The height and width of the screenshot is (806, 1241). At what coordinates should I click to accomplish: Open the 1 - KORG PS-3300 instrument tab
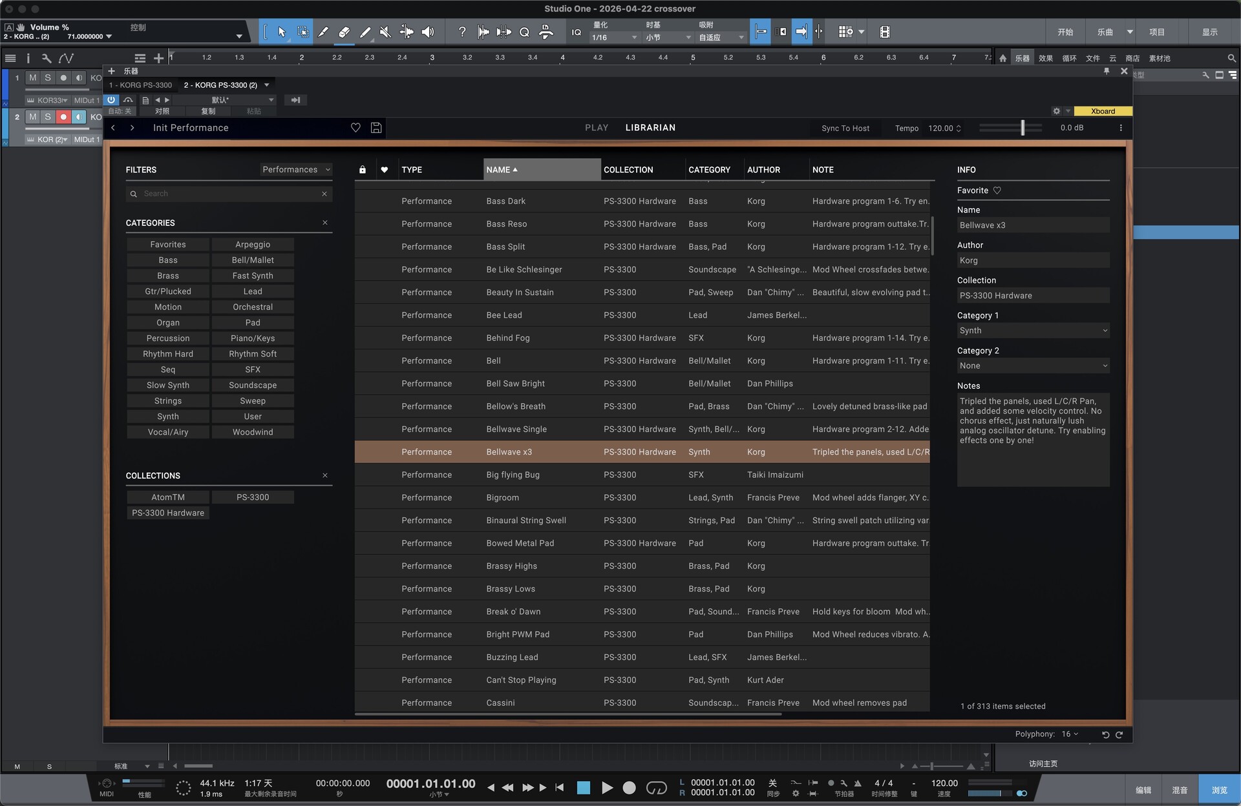pyautogui.click(x=141, y=85)
